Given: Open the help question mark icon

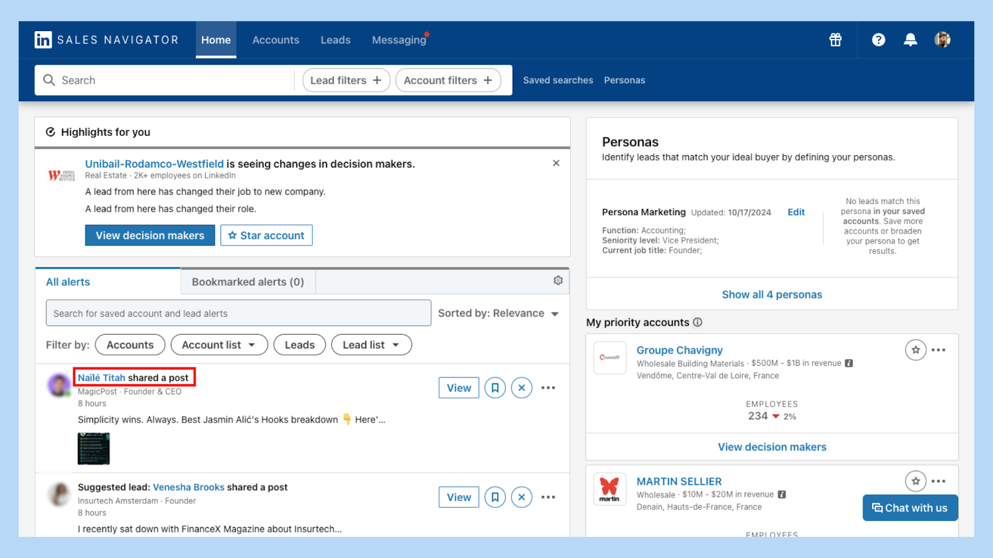Looking at the screenshot, I should (878, 40).
